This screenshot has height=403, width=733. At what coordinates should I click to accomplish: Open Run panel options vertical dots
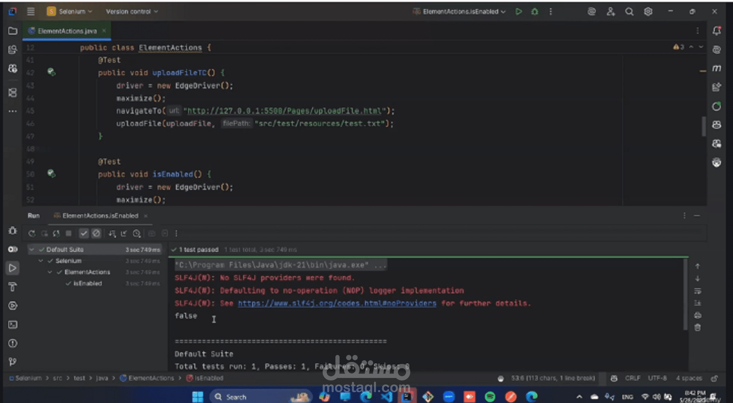pos(684,216)
